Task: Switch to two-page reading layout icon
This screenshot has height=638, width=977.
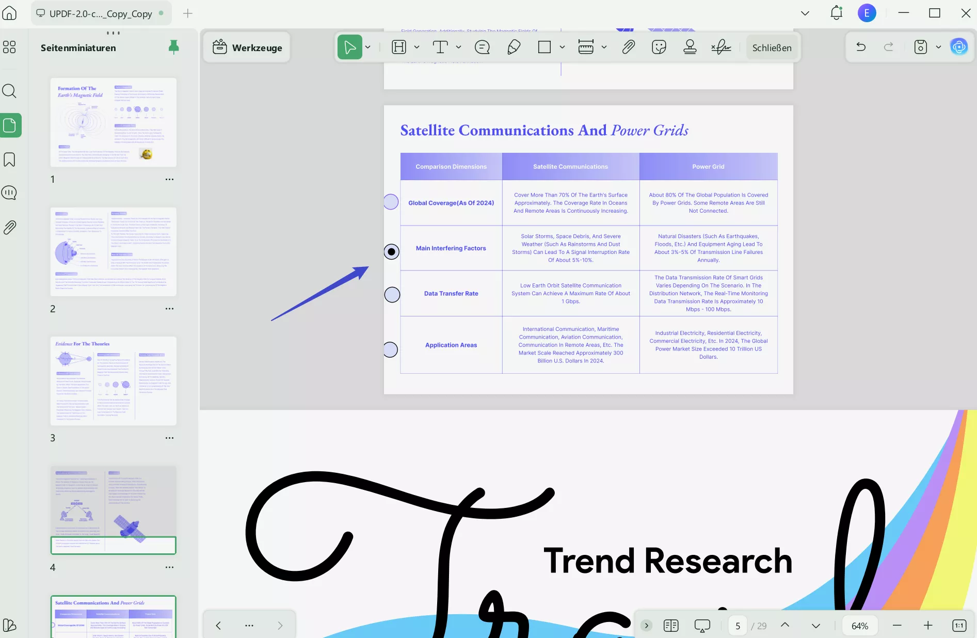Action: click(671, 626)
